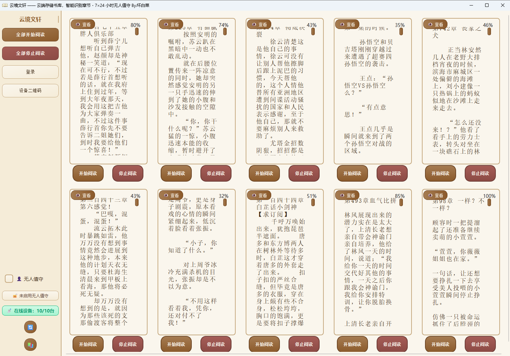Click the 在线设备 10/10台 status badge
Viewport: 510px width, 356px height.
[30, 311]
